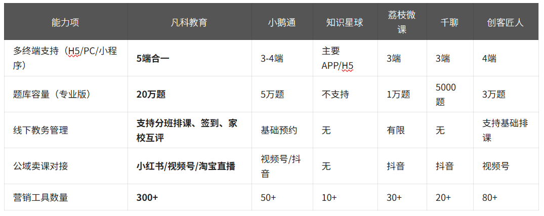Click the 荔枝微课 column header
The image size is (544, 216).
click(x=402, y=22)
